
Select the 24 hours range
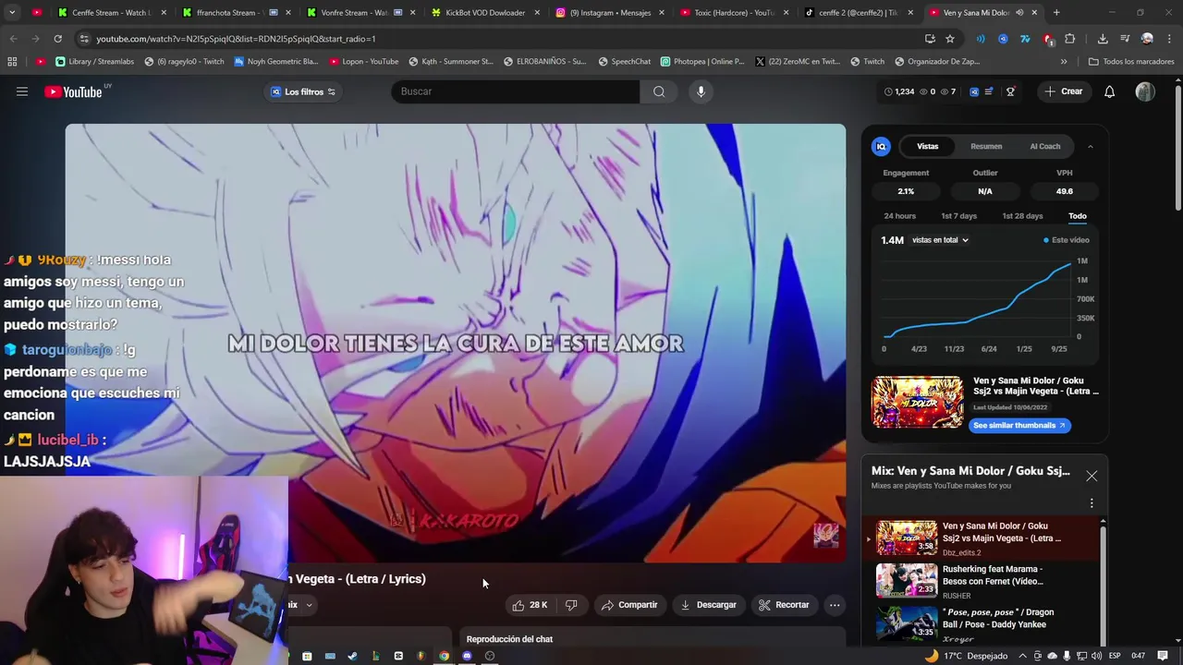click(x=899, y=216)
